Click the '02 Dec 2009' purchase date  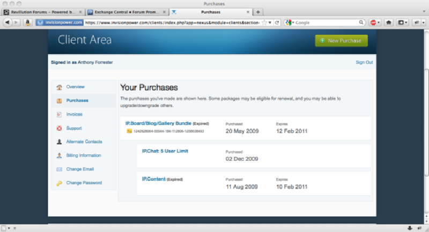click(242, 159)
